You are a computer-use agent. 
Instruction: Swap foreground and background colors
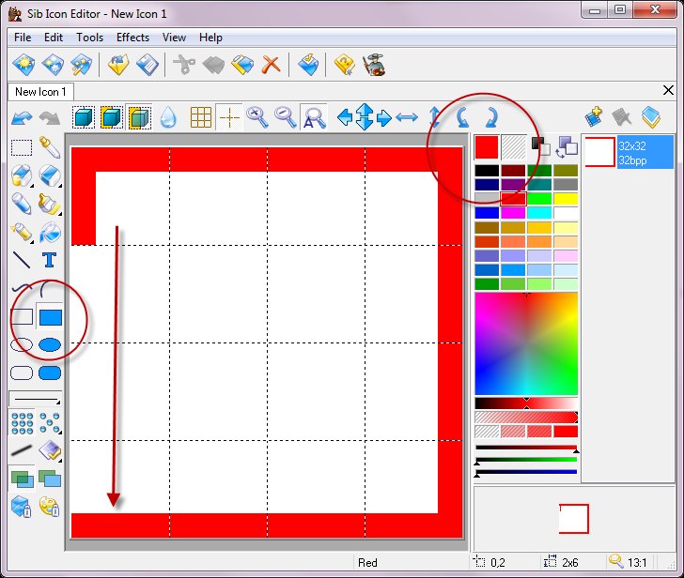click(567, 146)
